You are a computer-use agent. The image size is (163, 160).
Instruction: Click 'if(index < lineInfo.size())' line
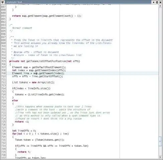31,88
